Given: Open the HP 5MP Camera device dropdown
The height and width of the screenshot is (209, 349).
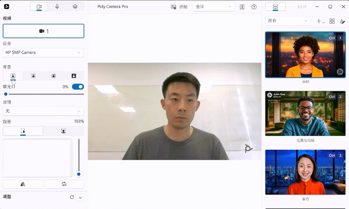Looking at the screenshot, I should [43, 52].
